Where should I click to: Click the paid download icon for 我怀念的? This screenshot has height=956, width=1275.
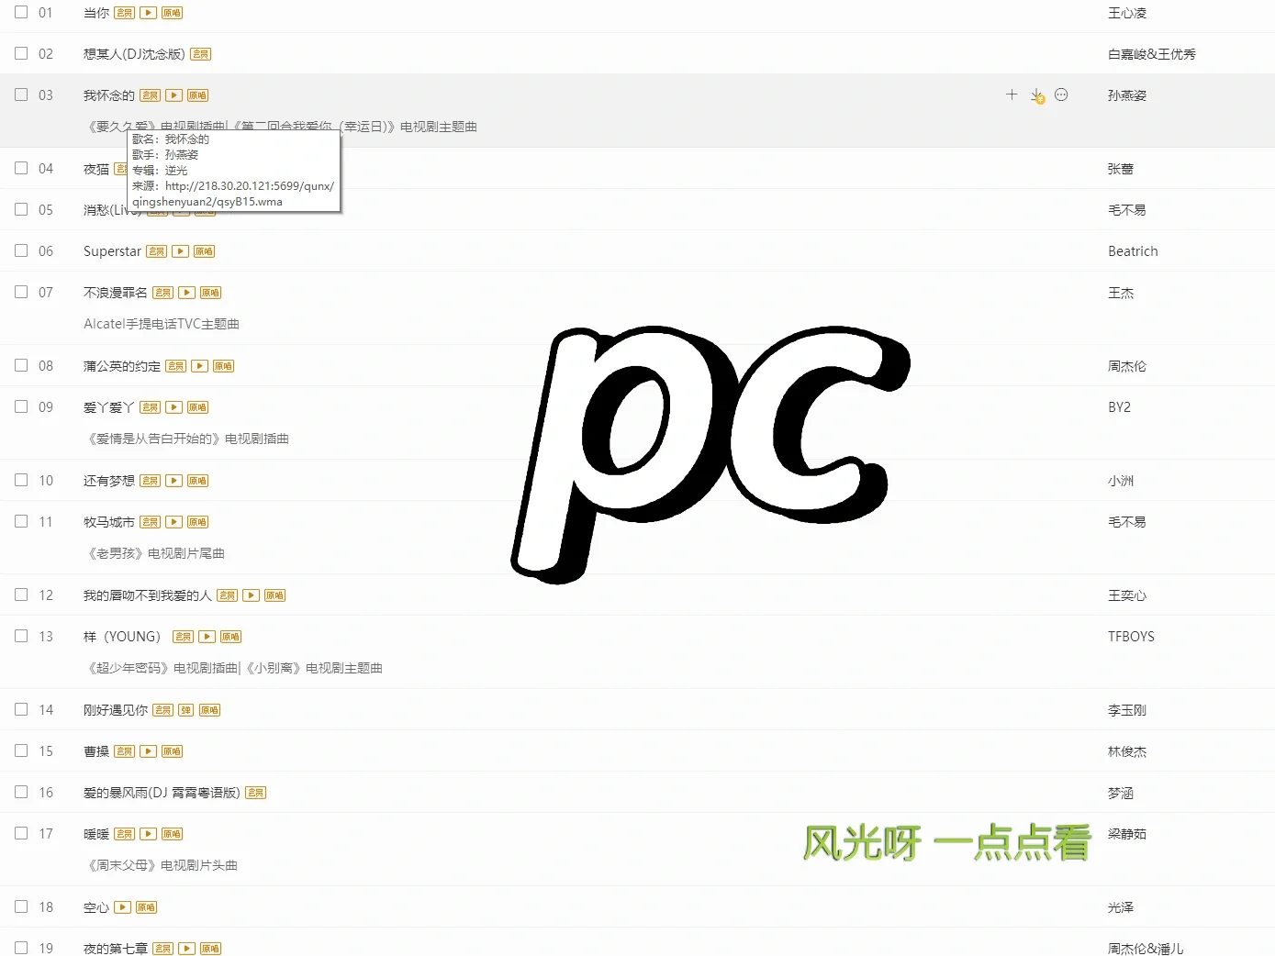[x=1037, y=94]
